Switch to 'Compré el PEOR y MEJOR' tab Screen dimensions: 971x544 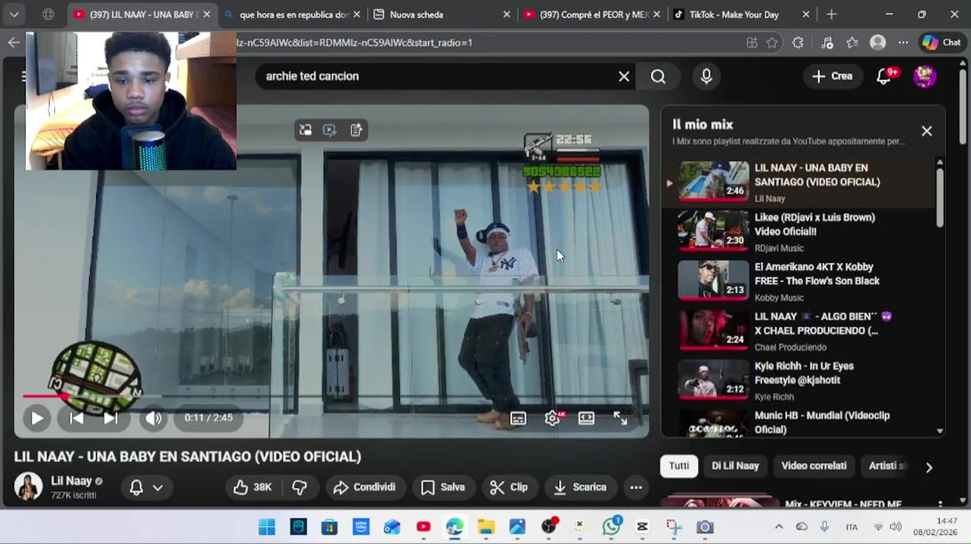591,14
